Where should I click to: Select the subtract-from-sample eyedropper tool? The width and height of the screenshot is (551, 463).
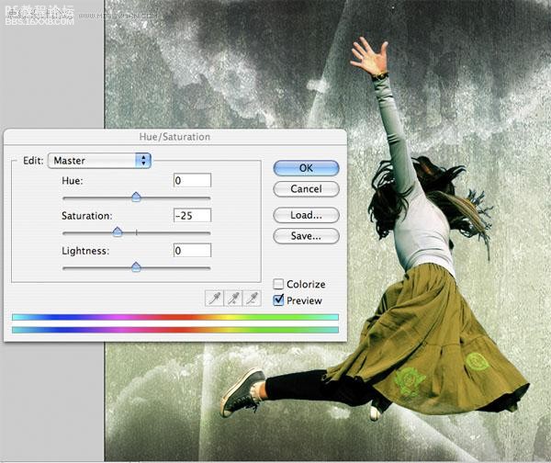click(252, 299)
